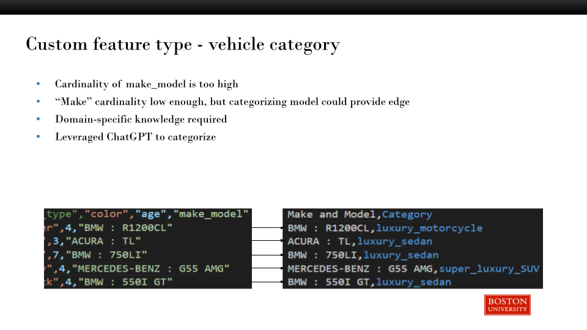The height and width of the screenshot is (330, 587).
Task: Click 'luxury_sedan' next to BMW : 550I GT
Action: (413, 282)
